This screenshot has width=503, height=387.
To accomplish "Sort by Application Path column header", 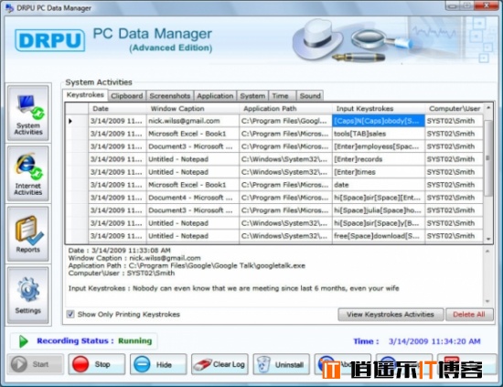I will (x=285, y=109).
